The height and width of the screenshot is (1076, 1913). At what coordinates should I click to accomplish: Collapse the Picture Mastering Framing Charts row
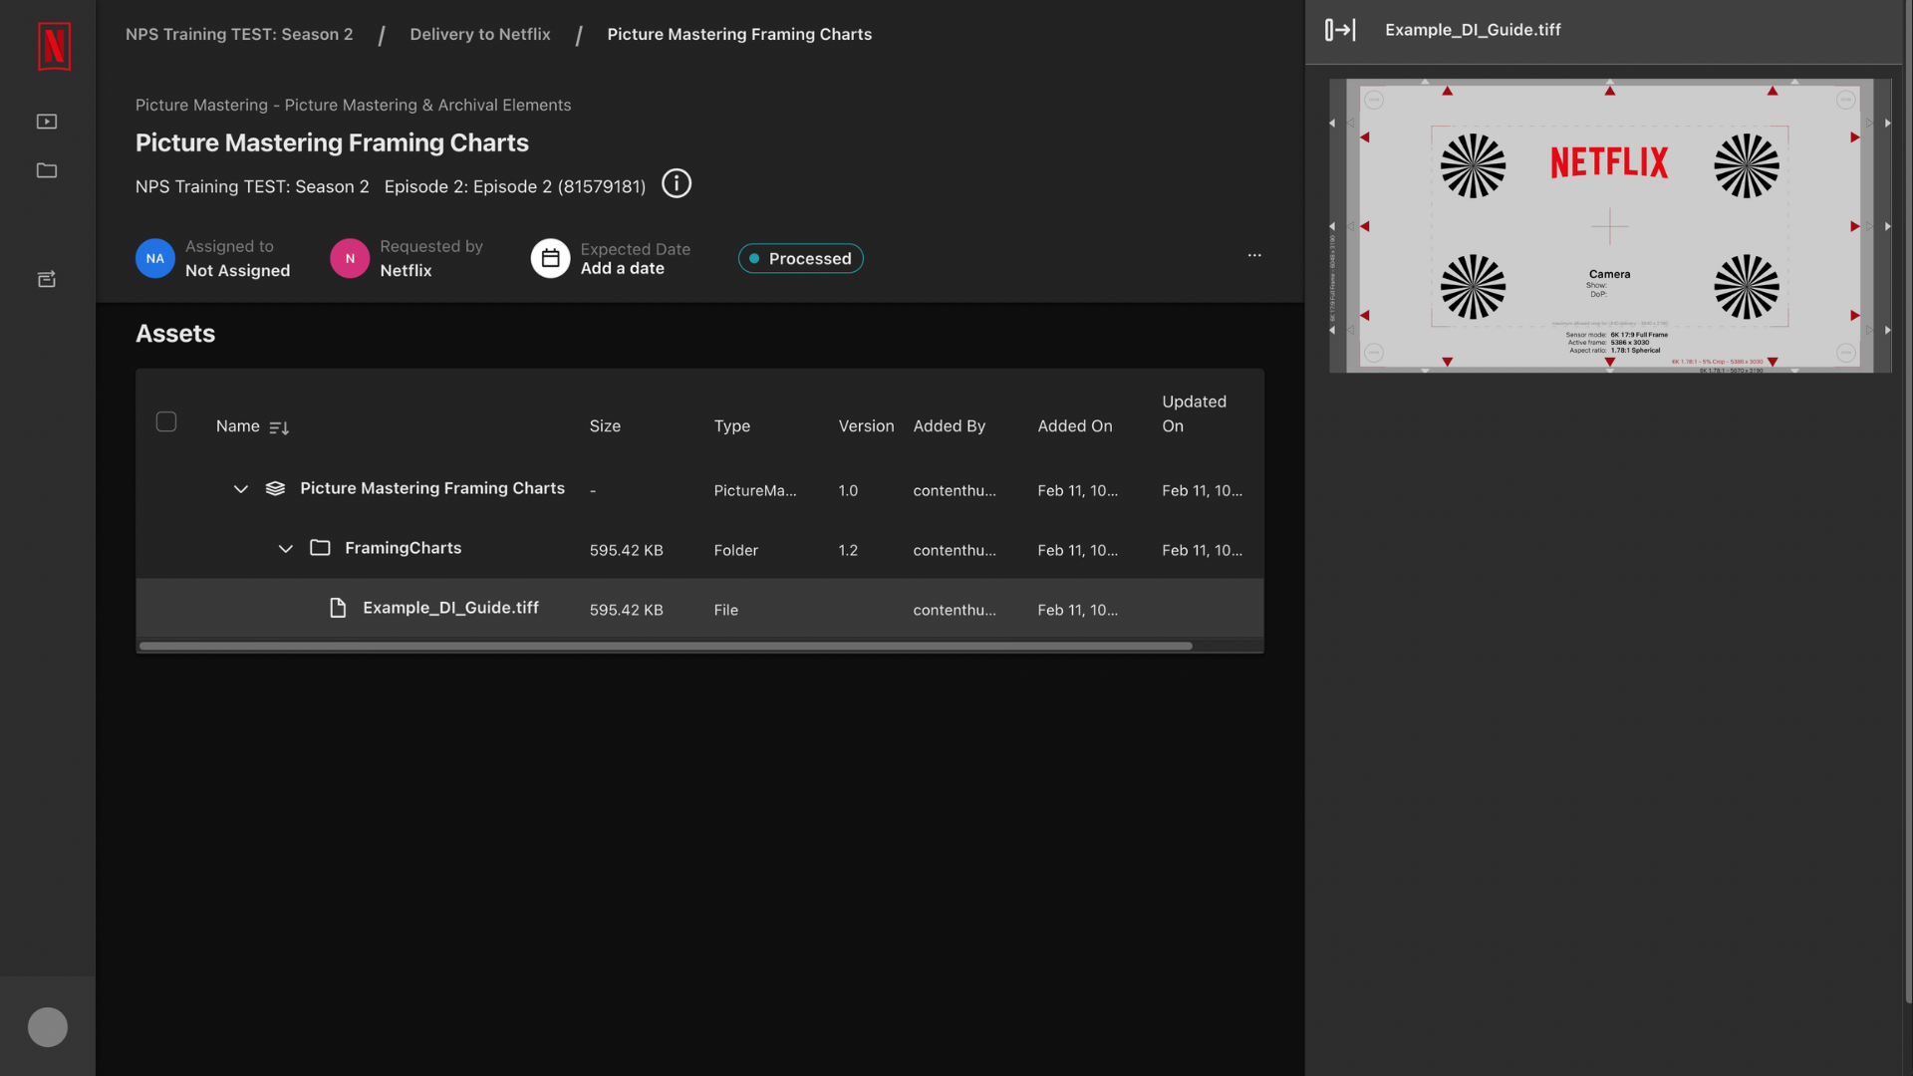coord(240,489)
